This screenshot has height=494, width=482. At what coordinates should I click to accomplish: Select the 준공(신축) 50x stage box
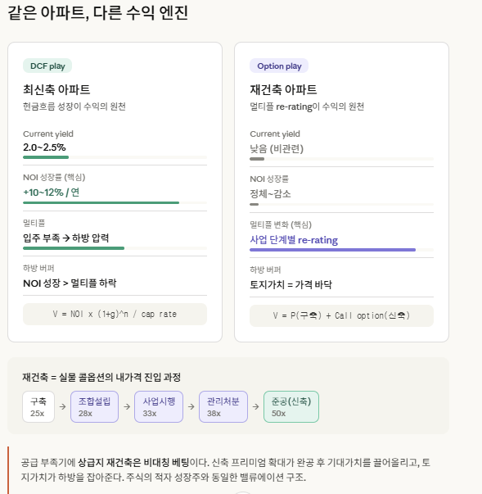[291, 406]
